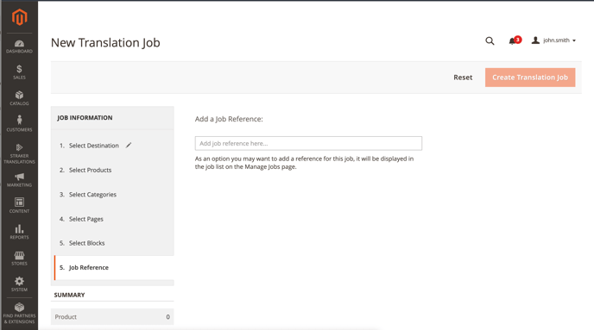Focus the job reference input field
The image size is (594, 330).
(308, 143)
